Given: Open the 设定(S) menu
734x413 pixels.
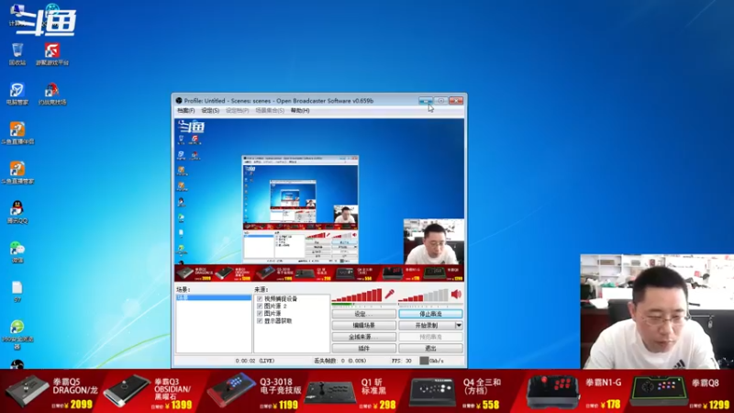Looking at the screenshot, I should (210, 110).
